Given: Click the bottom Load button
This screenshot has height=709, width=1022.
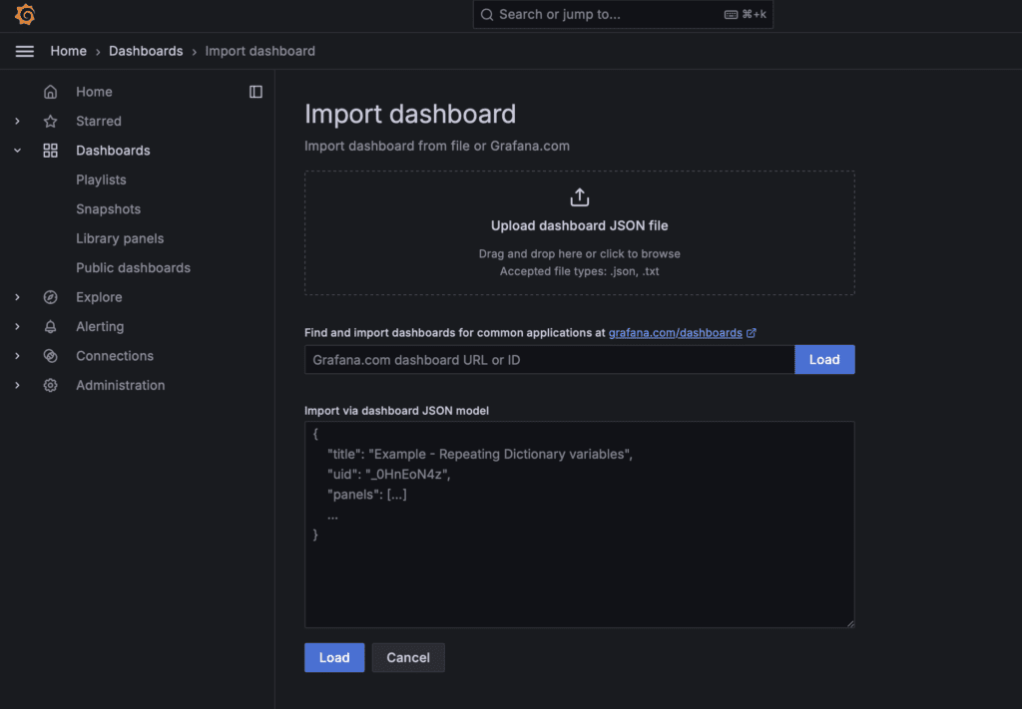Looking at the screenshot, I should coord(334,657).
